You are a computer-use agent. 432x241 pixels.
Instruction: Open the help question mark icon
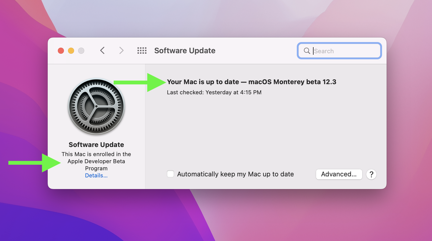pos(371,174)
